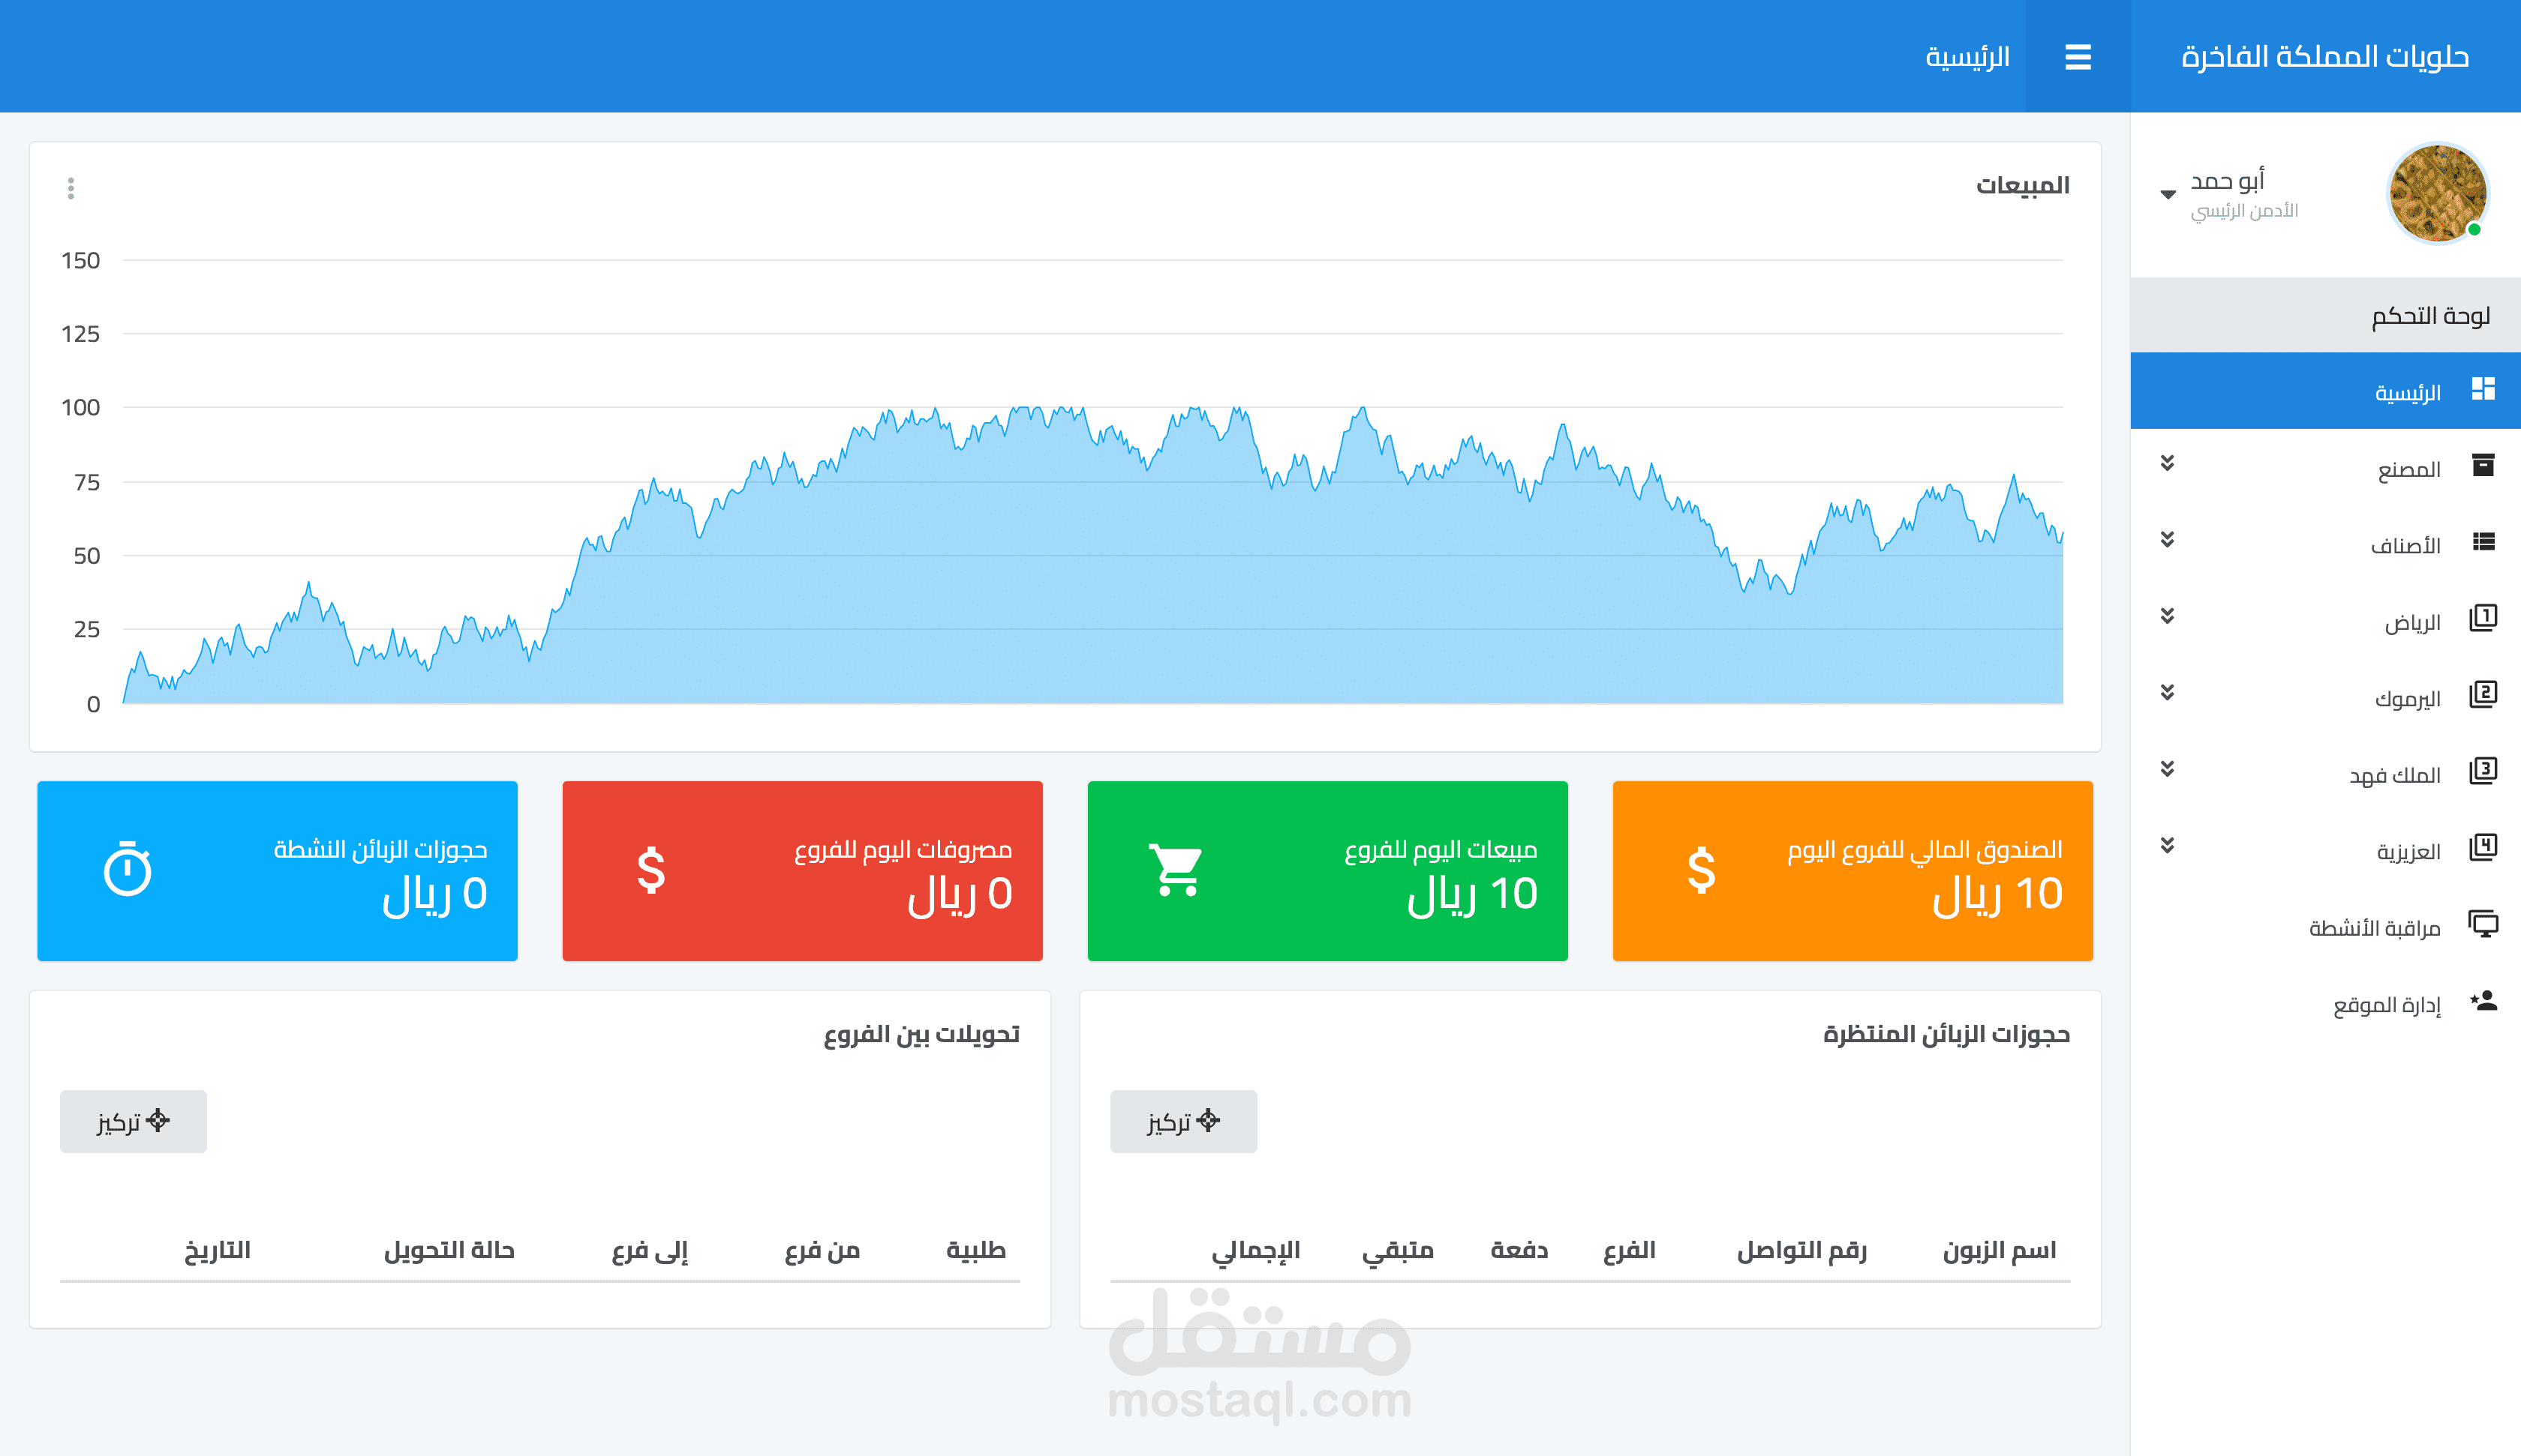Click the الأصناف list icon
Screen dimensions: 2521x1456
2482,542
